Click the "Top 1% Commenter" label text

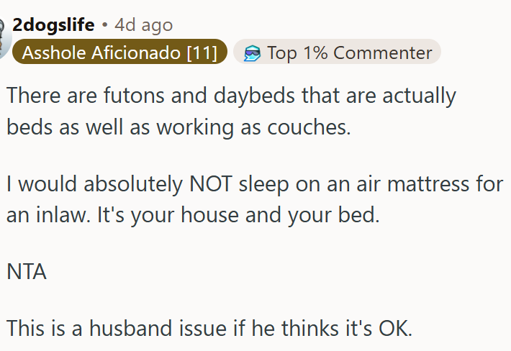349,53
